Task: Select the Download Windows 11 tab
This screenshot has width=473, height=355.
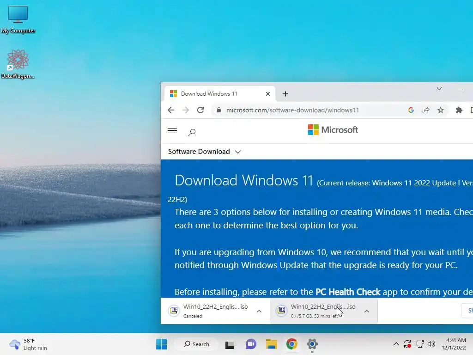Action: (x=219, y=93)
